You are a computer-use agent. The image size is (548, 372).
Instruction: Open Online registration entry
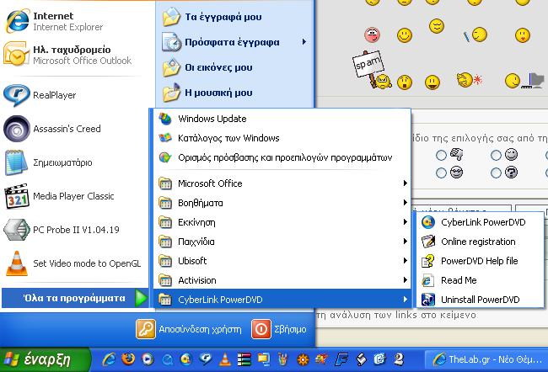[x=481, y=242]
